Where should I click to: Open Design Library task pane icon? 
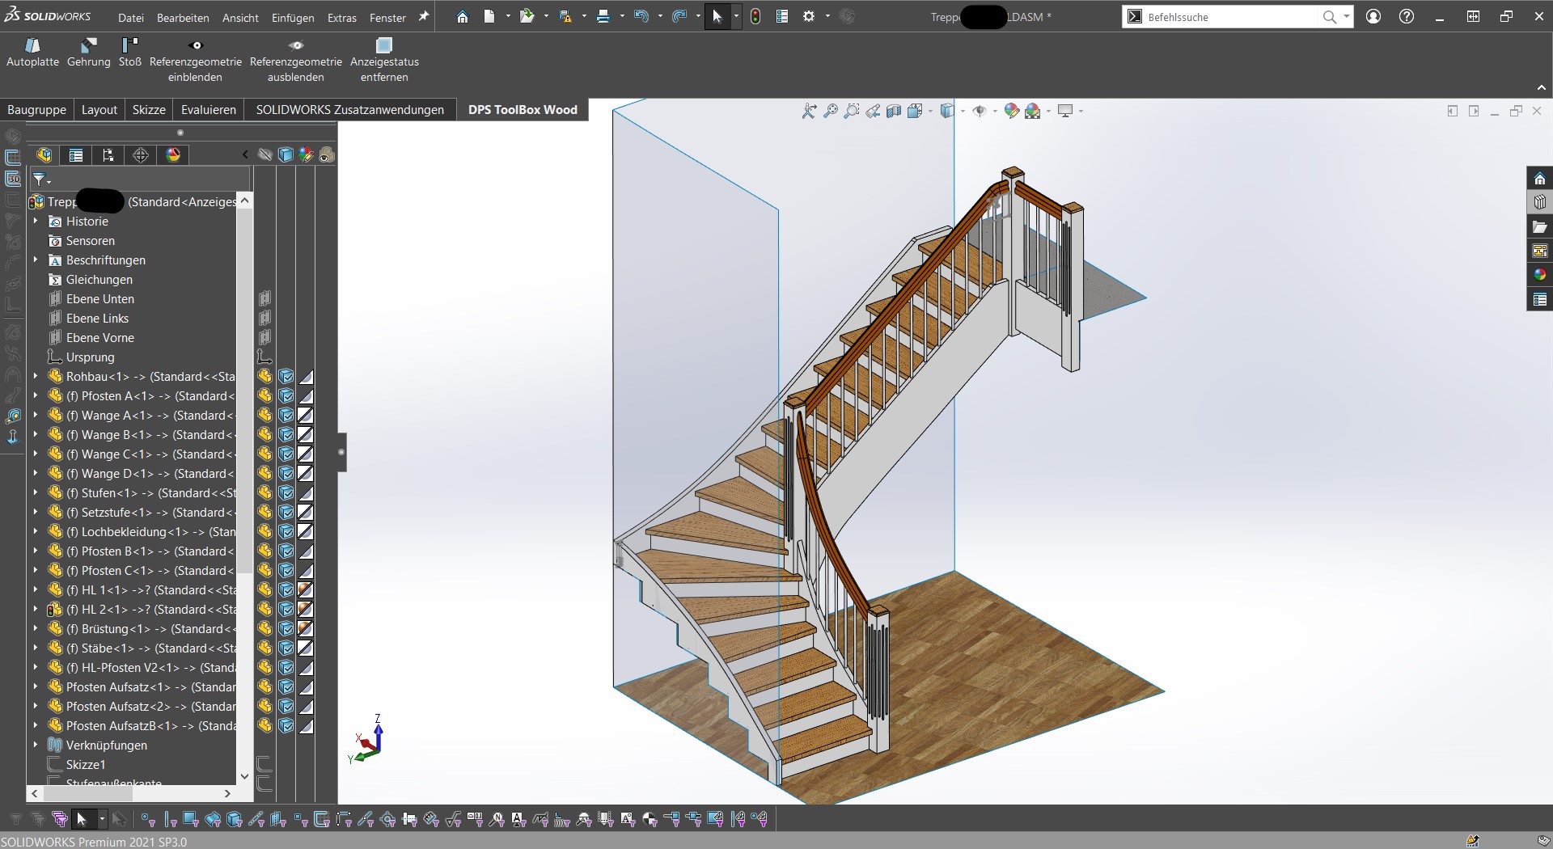click(1540, 202)
